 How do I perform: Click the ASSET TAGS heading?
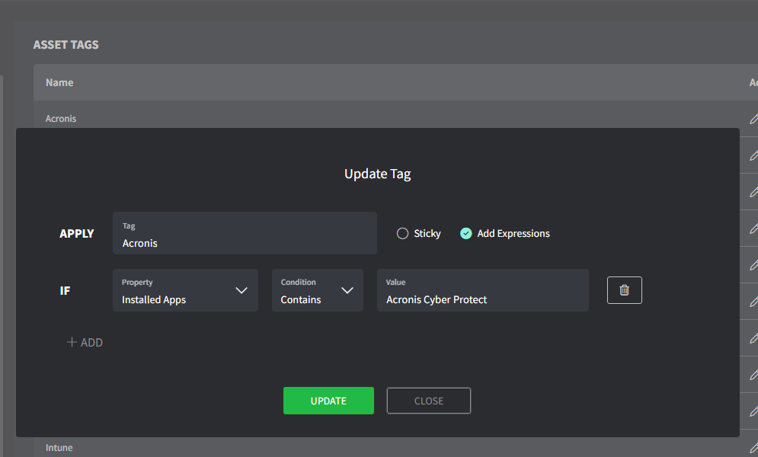[x=66, y=44]
